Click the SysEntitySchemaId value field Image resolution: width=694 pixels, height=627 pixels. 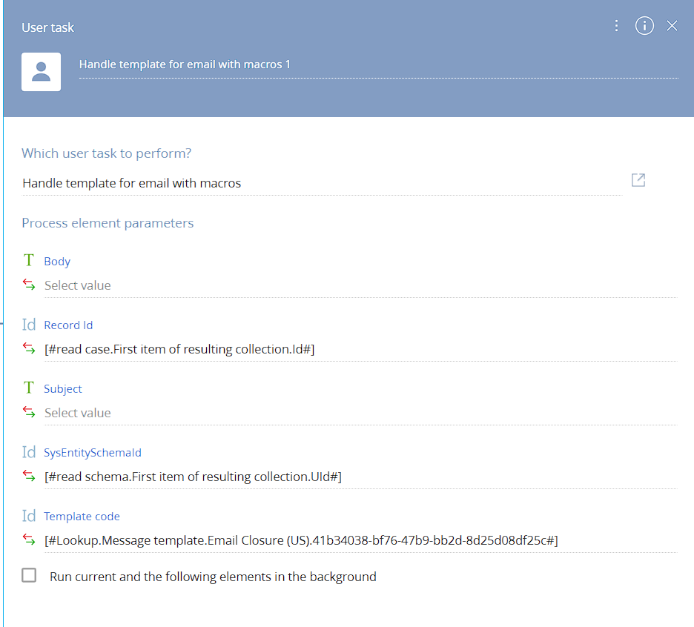coord(360,477)
